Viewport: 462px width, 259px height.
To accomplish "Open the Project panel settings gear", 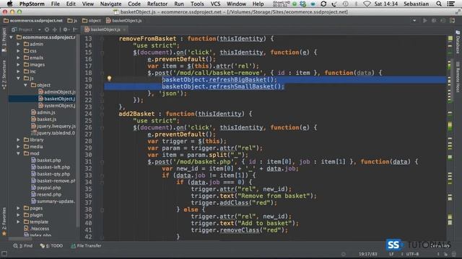I will click(66, 29).
